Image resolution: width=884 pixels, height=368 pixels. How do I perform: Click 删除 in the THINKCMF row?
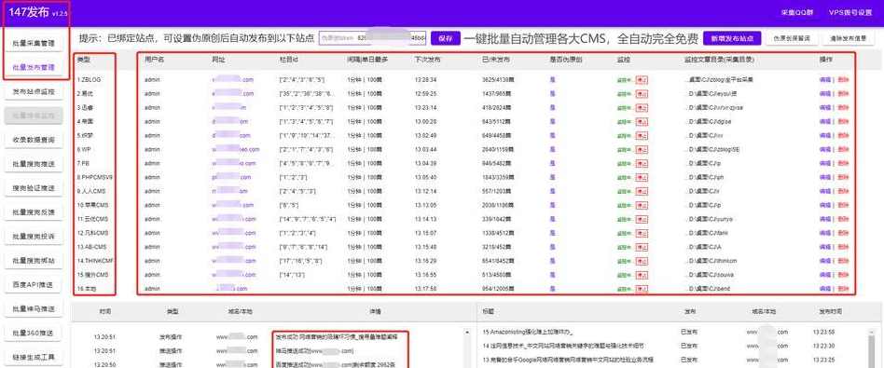843,261
